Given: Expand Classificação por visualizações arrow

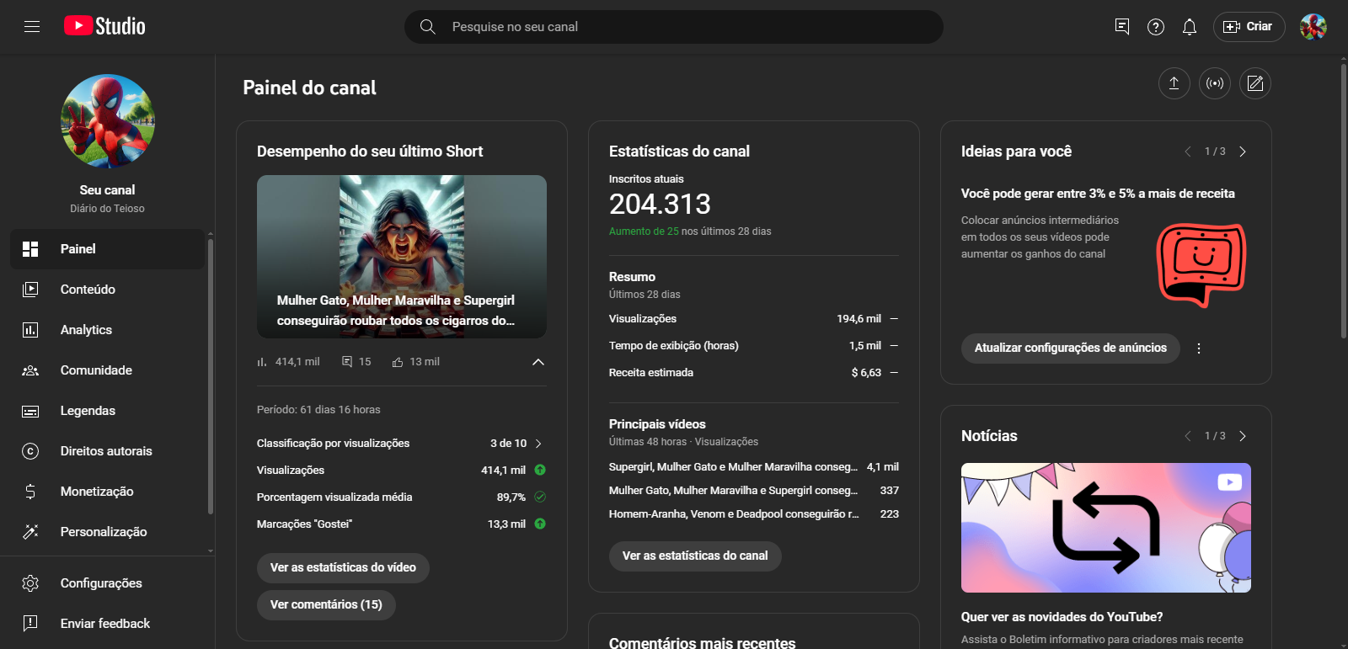Looking at the screenshot, I should coord(538,444).
